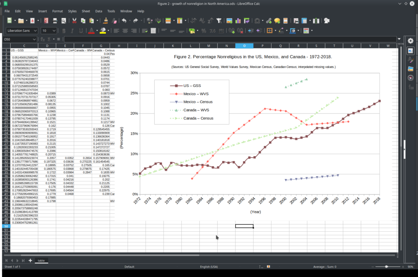Copy the selection
The height and width of the screenshot is (277, 418).
tap(83, 21)
